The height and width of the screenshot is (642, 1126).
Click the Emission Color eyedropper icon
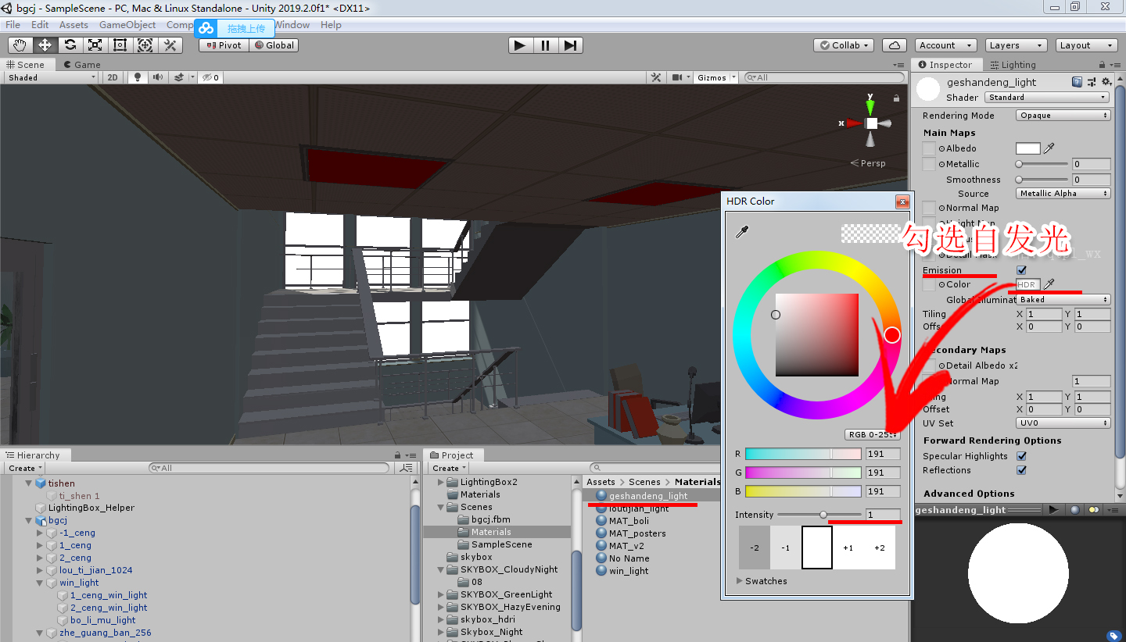(x=1049, y=284)
